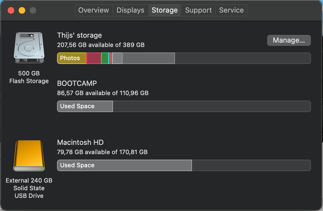This screenshot has height=211, width=323.
Task: Select the Storage tab
Action: click(x=165, y=10)
